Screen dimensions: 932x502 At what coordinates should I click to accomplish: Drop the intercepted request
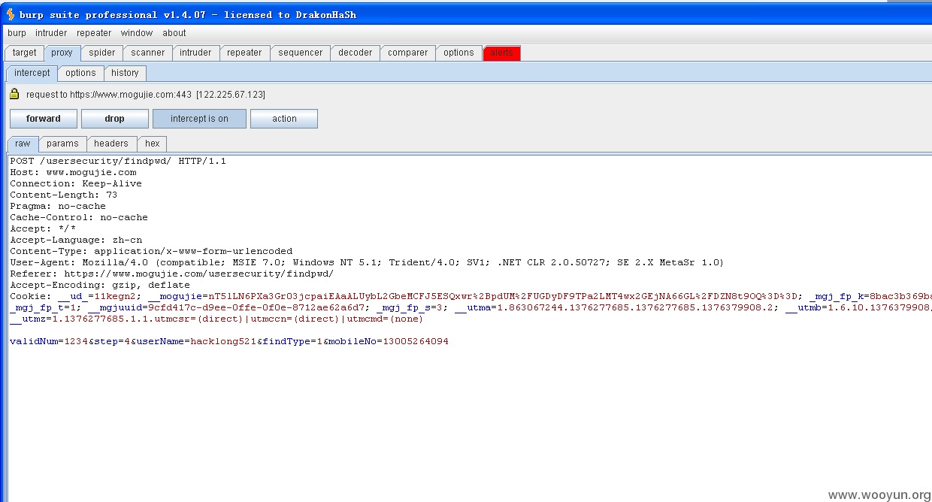tap(115, 119)
